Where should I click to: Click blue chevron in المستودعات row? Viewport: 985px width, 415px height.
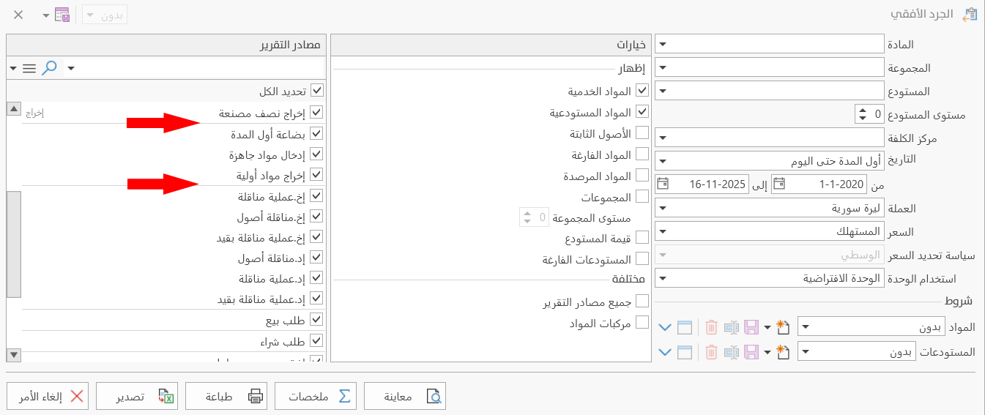(665, 352)
